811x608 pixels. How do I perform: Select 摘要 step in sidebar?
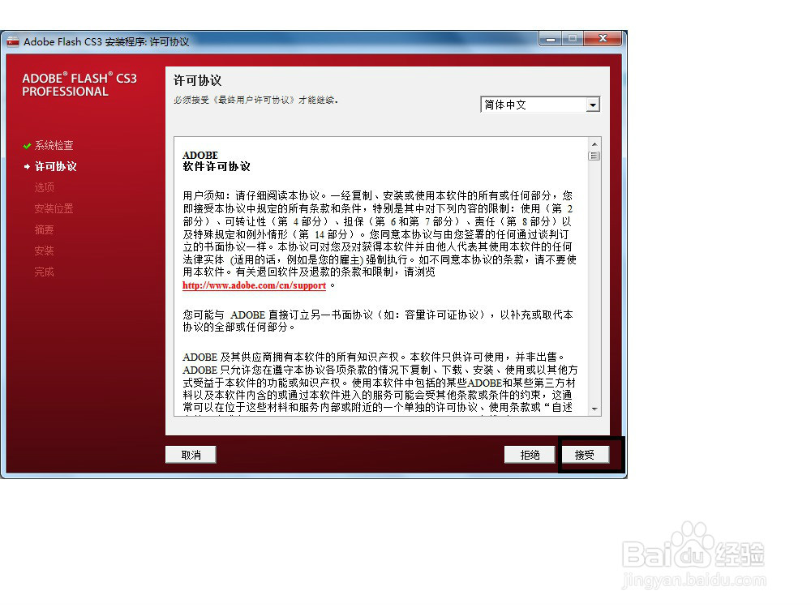click(x=44, y=229)
